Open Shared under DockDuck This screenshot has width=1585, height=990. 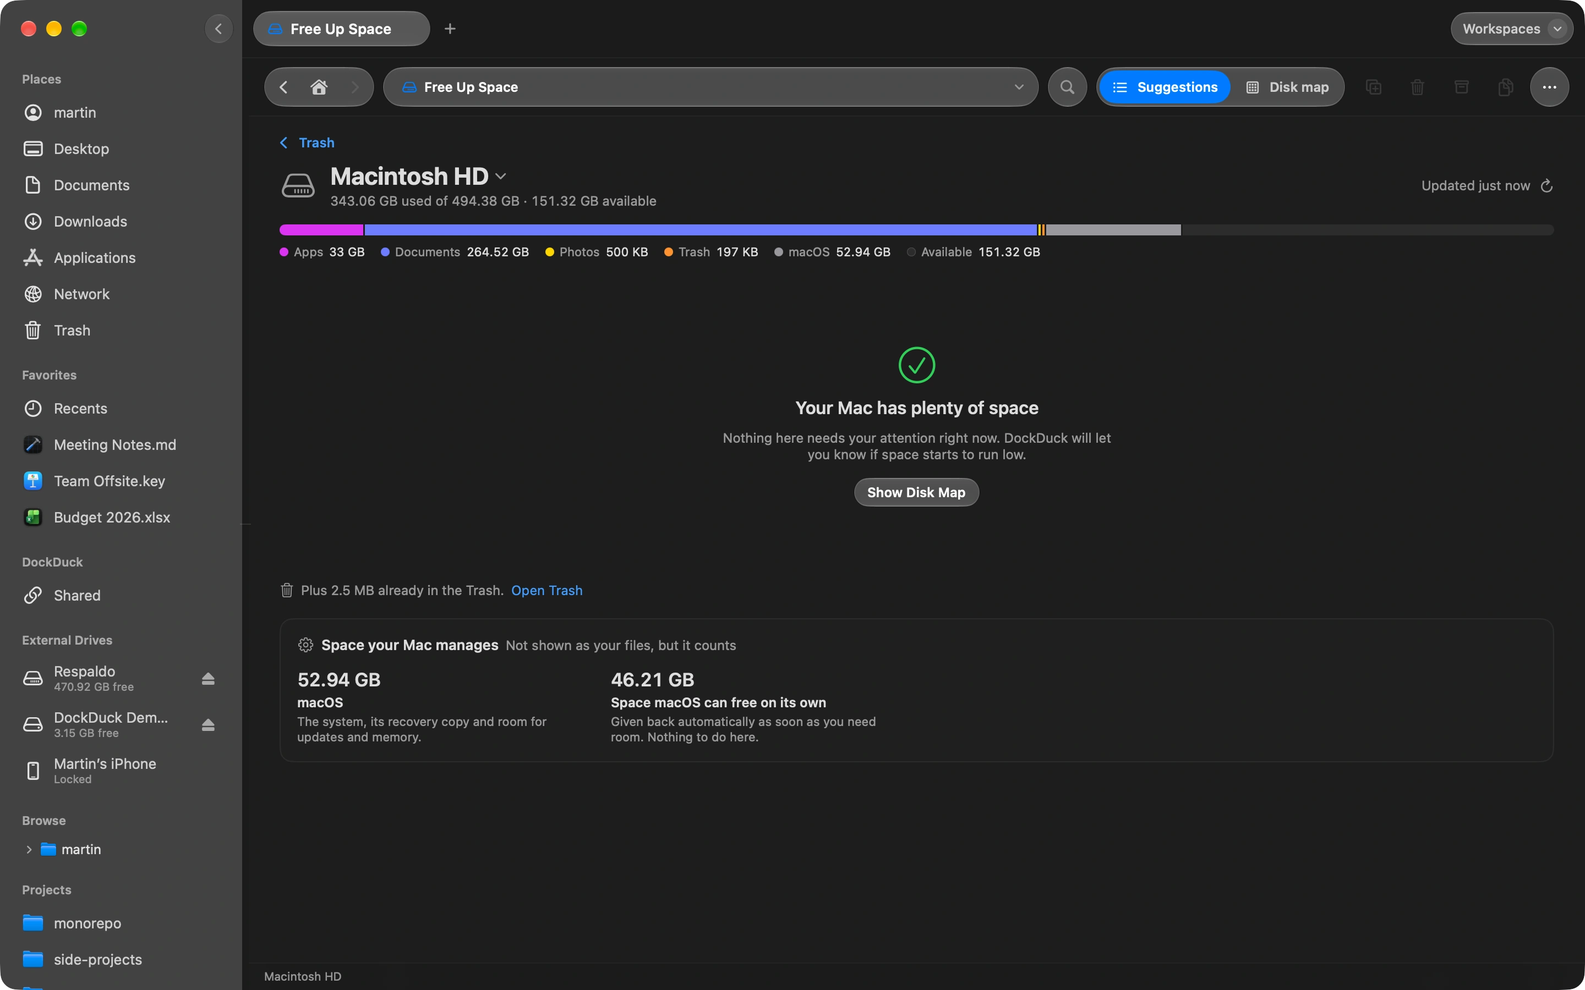point(121,595)
